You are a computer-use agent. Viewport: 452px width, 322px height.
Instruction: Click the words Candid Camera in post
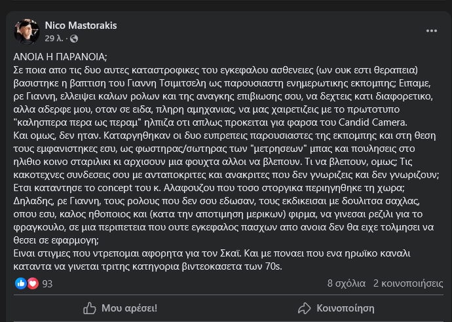[372, 122]
